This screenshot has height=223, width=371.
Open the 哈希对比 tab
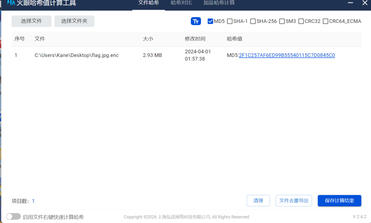pyautogui.click(x=181, y=3)
